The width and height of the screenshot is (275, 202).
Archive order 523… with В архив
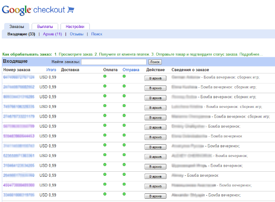(x=155, y=157)
